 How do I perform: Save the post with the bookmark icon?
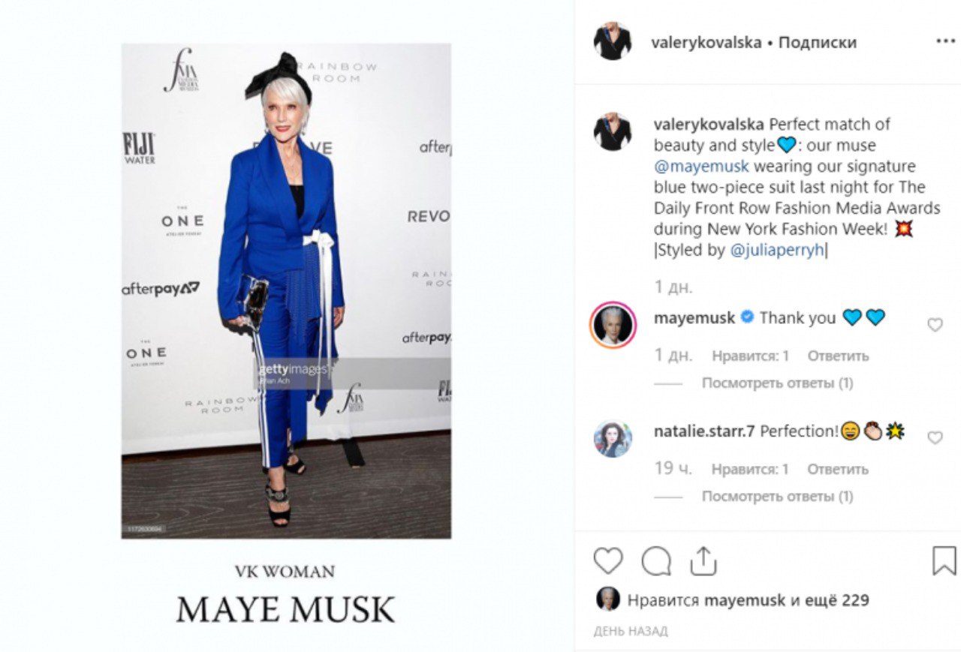pyautogui.click(x=944, y=560)
